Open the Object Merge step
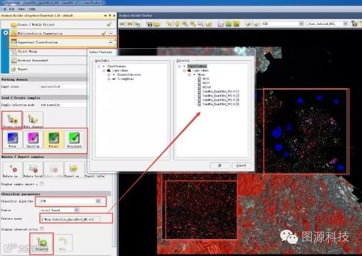The image size is (362, 256). [48, 51]
